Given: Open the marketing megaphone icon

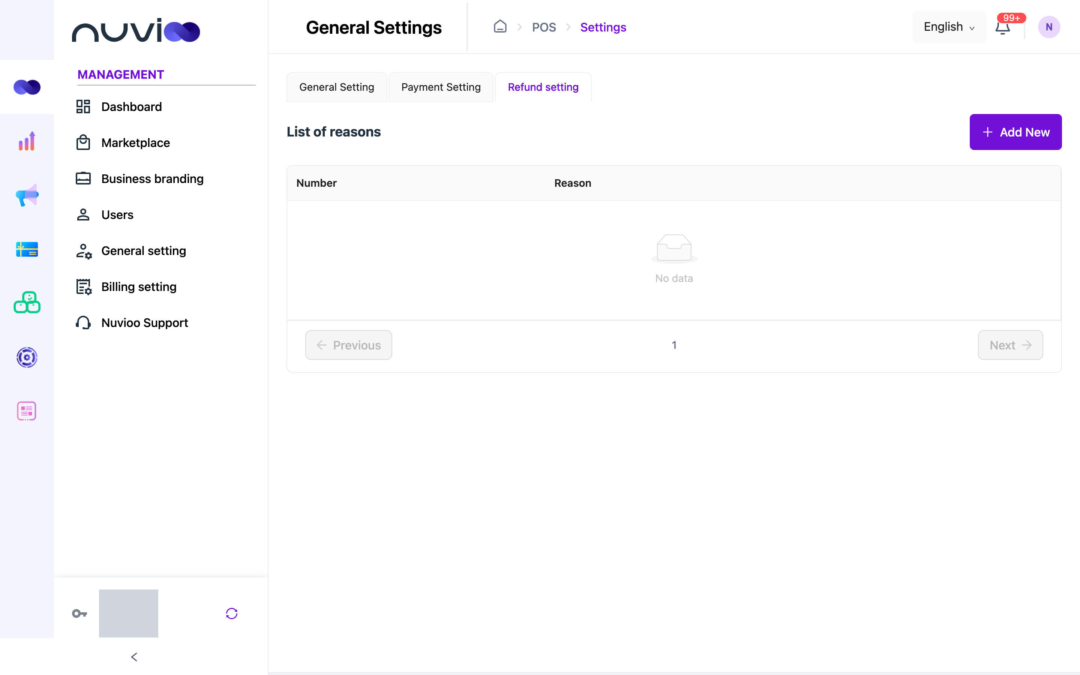Looking at the screenshot, I should 27,195.
